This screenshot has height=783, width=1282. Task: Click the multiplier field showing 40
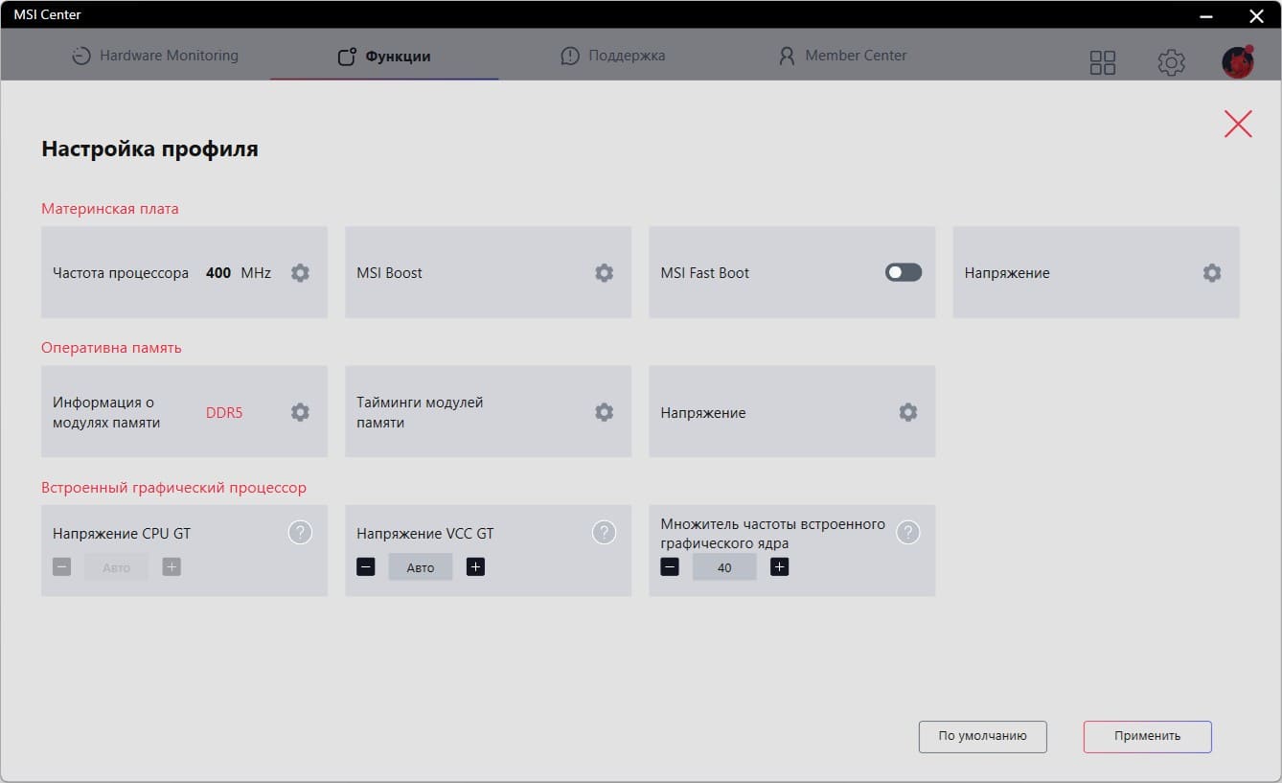click(x=724, y=567)
